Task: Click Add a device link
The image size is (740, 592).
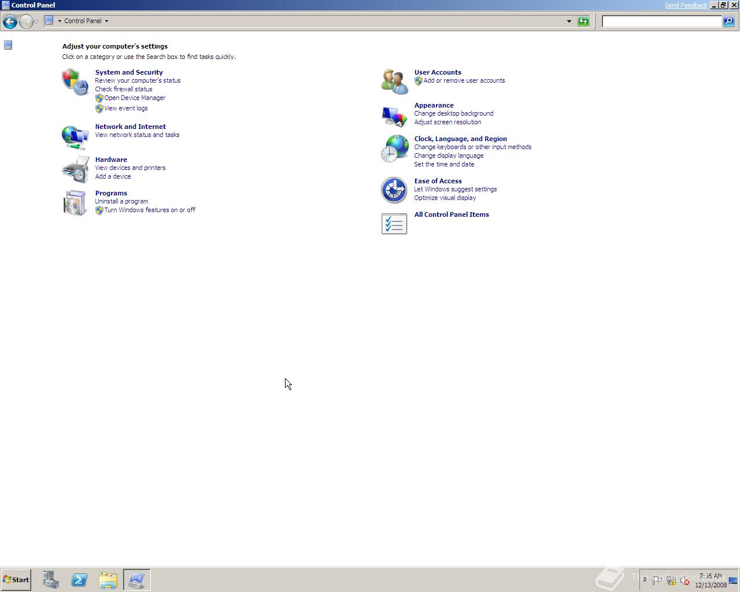Action: [113, 176]
